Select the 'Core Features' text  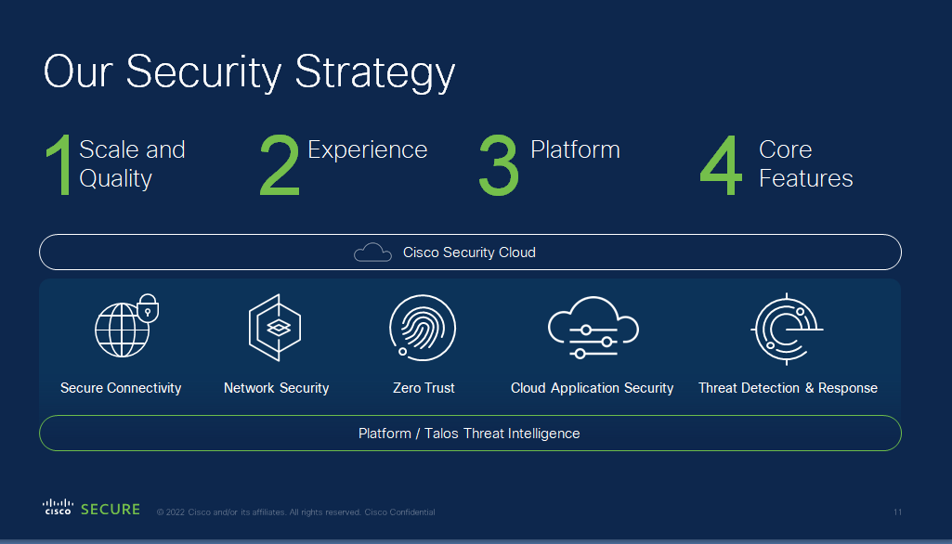coord(805,163)
